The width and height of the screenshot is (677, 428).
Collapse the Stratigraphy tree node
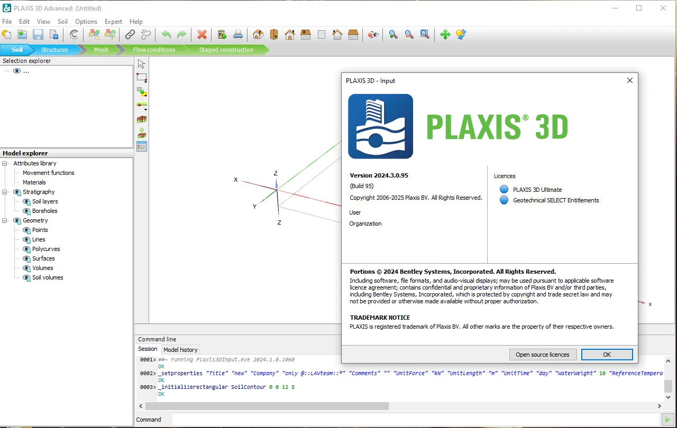coord(5,192)
